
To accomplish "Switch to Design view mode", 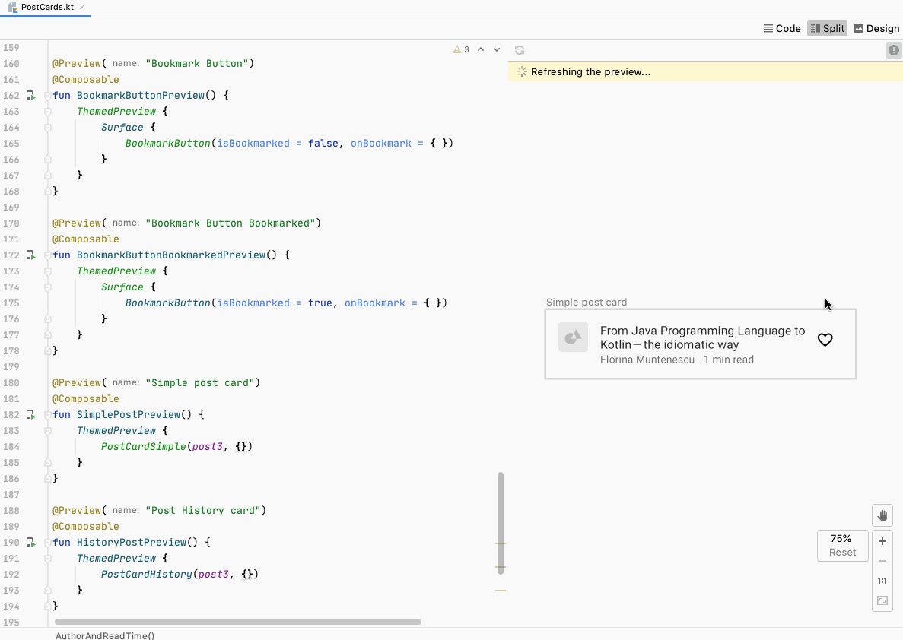I will click(876, 28).
